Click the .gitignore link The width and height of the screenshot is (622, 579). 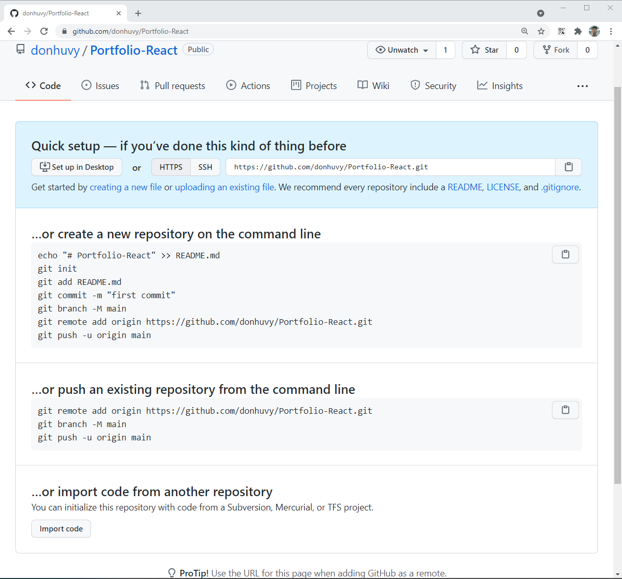click(560, 187)
